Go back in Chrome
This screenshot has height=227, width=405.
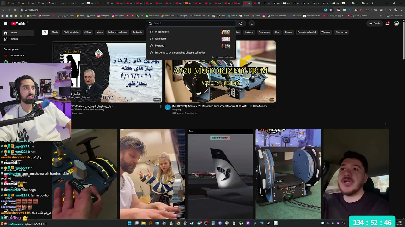(3, 10)
